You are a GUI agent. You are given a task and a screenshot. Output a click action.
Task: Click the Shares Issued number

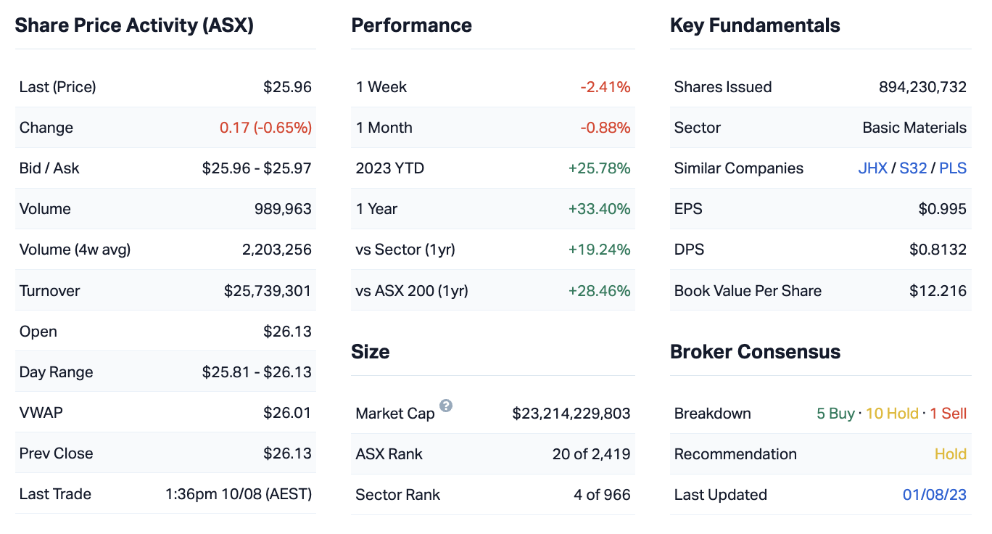tap(922, 87)
